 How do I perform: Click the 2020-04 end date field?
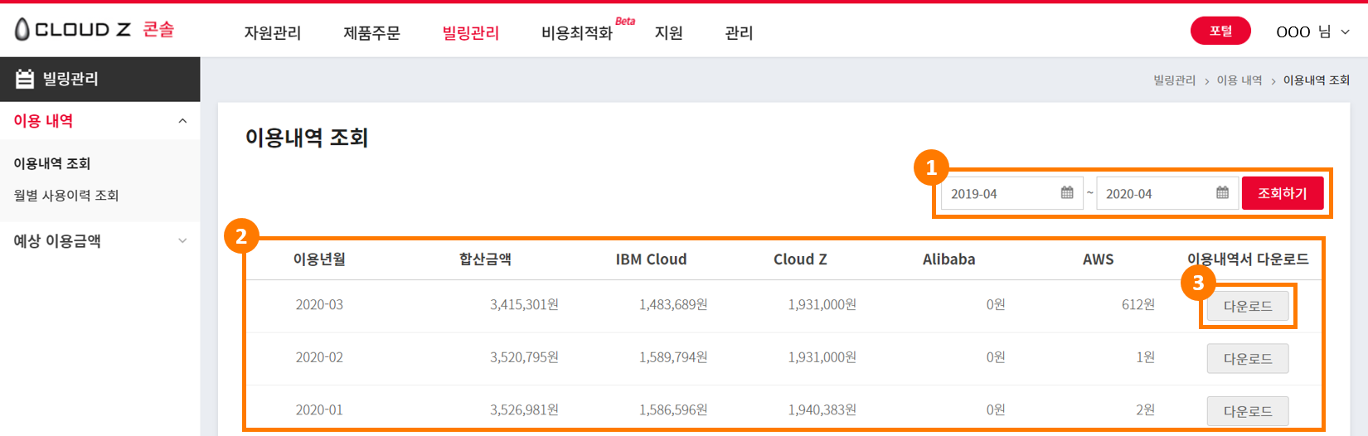click(1167, 193)
